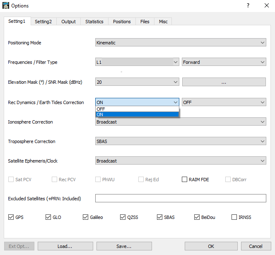Expand the Frequencies L1 dropdown
275x255 pixels.
[x=137, y=62]
